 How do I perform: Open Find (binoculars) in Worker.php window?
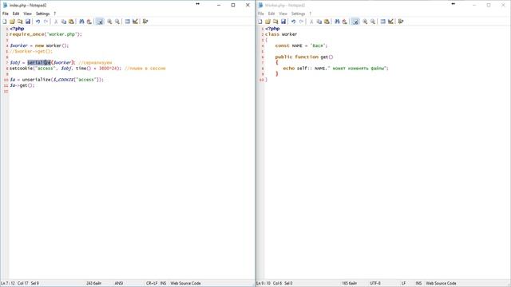(x=337, y=22)
